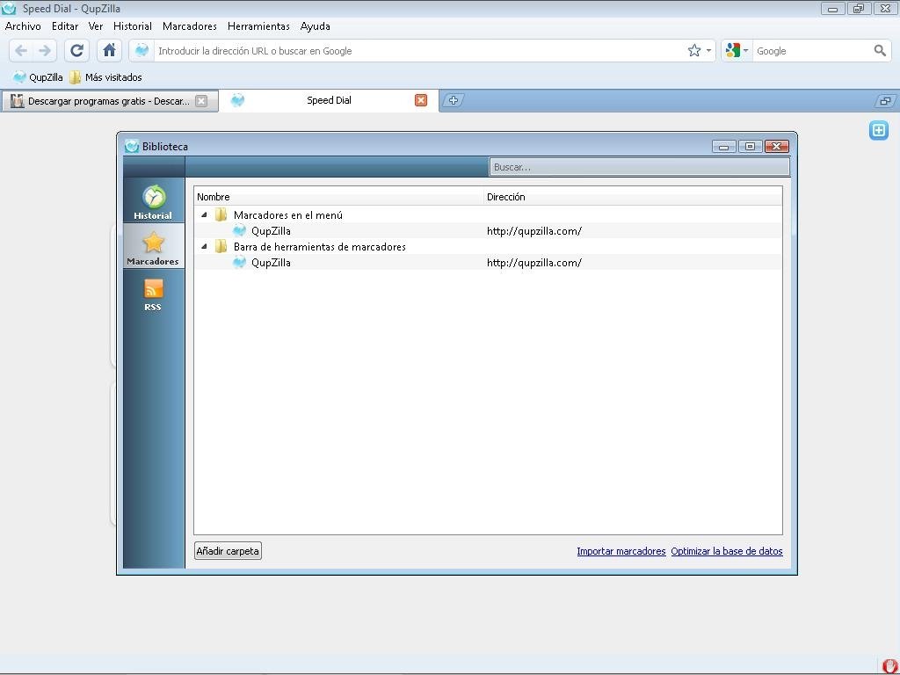
Task: Open the Ver menu
Action: 95,26
